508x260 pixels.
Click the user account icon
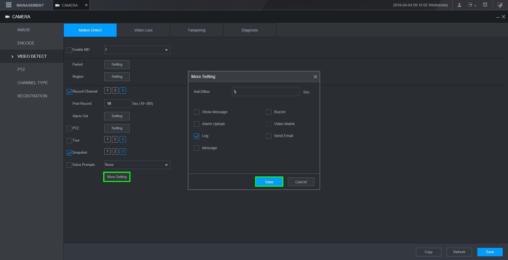pos(459,5)
